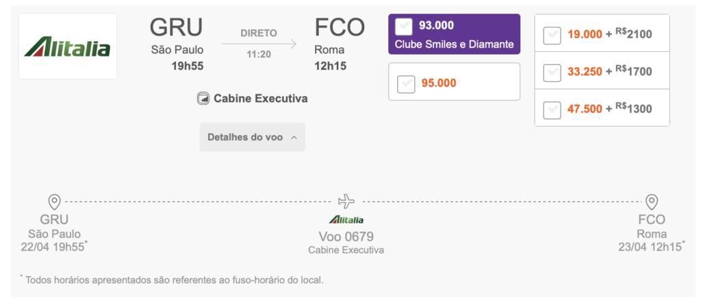Click the airplane icon on flight timeline
The image size is (701, 302).
(346, 201)
